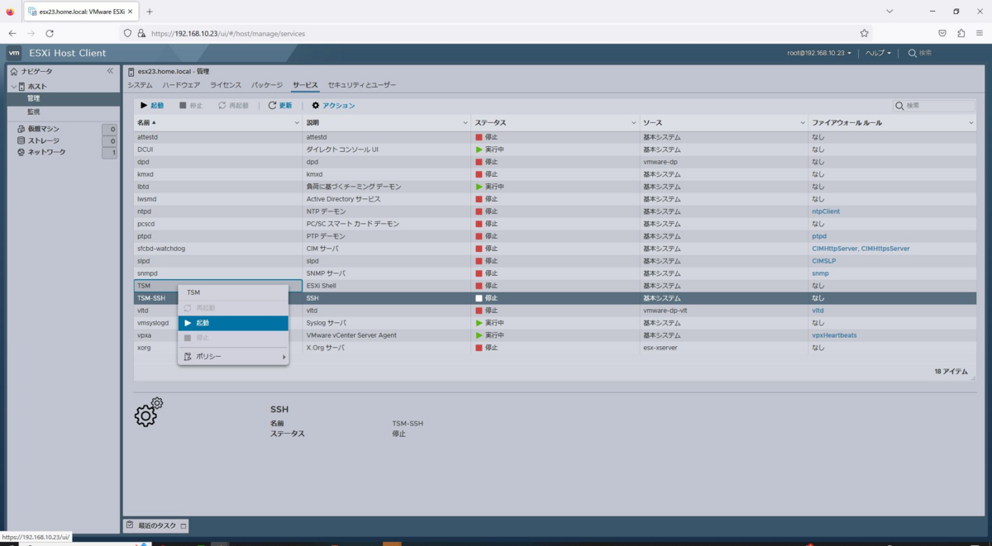This screenshot has width=992, height=546.
Task: Open the Actions (アクション) gear menu
Action: [x=333, y=106]
